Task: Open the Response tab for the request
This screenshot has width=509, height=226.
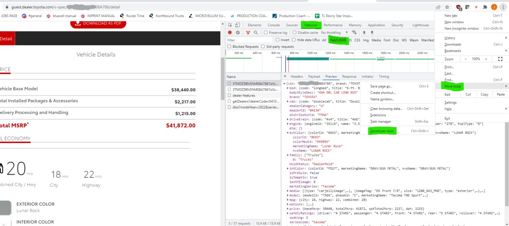Action: pyautogui.click(x=349, y=76)
